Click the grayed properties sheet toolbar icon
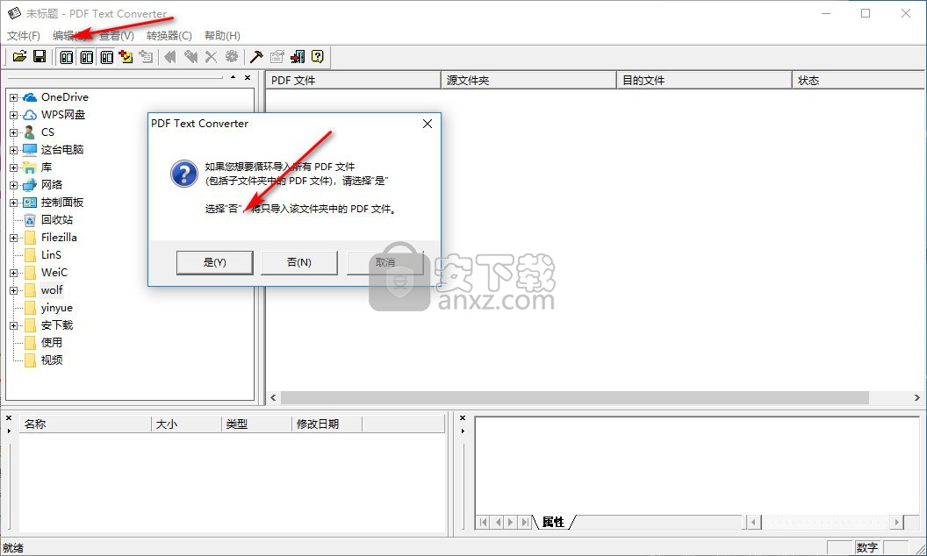This screenshot has width=927, height=556. coord(277,57)
